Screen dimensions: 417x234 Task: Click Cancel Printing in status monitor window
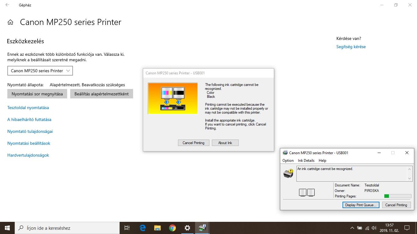(396, 205)
